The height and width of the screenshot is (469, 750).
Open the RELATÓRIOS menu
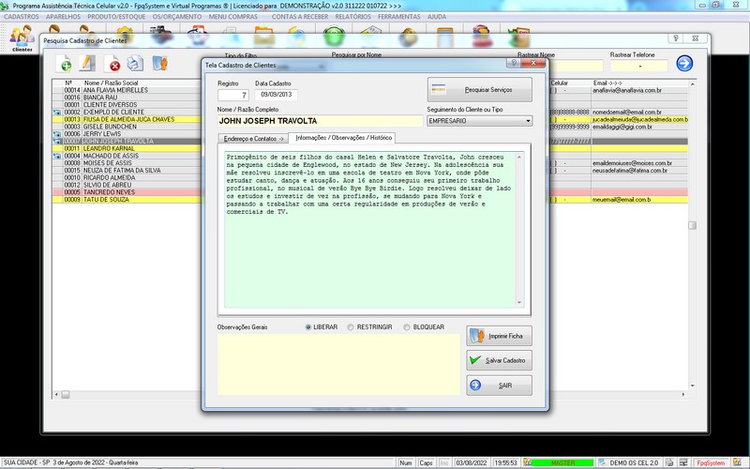pyautogui.click(x=353, y=17)
